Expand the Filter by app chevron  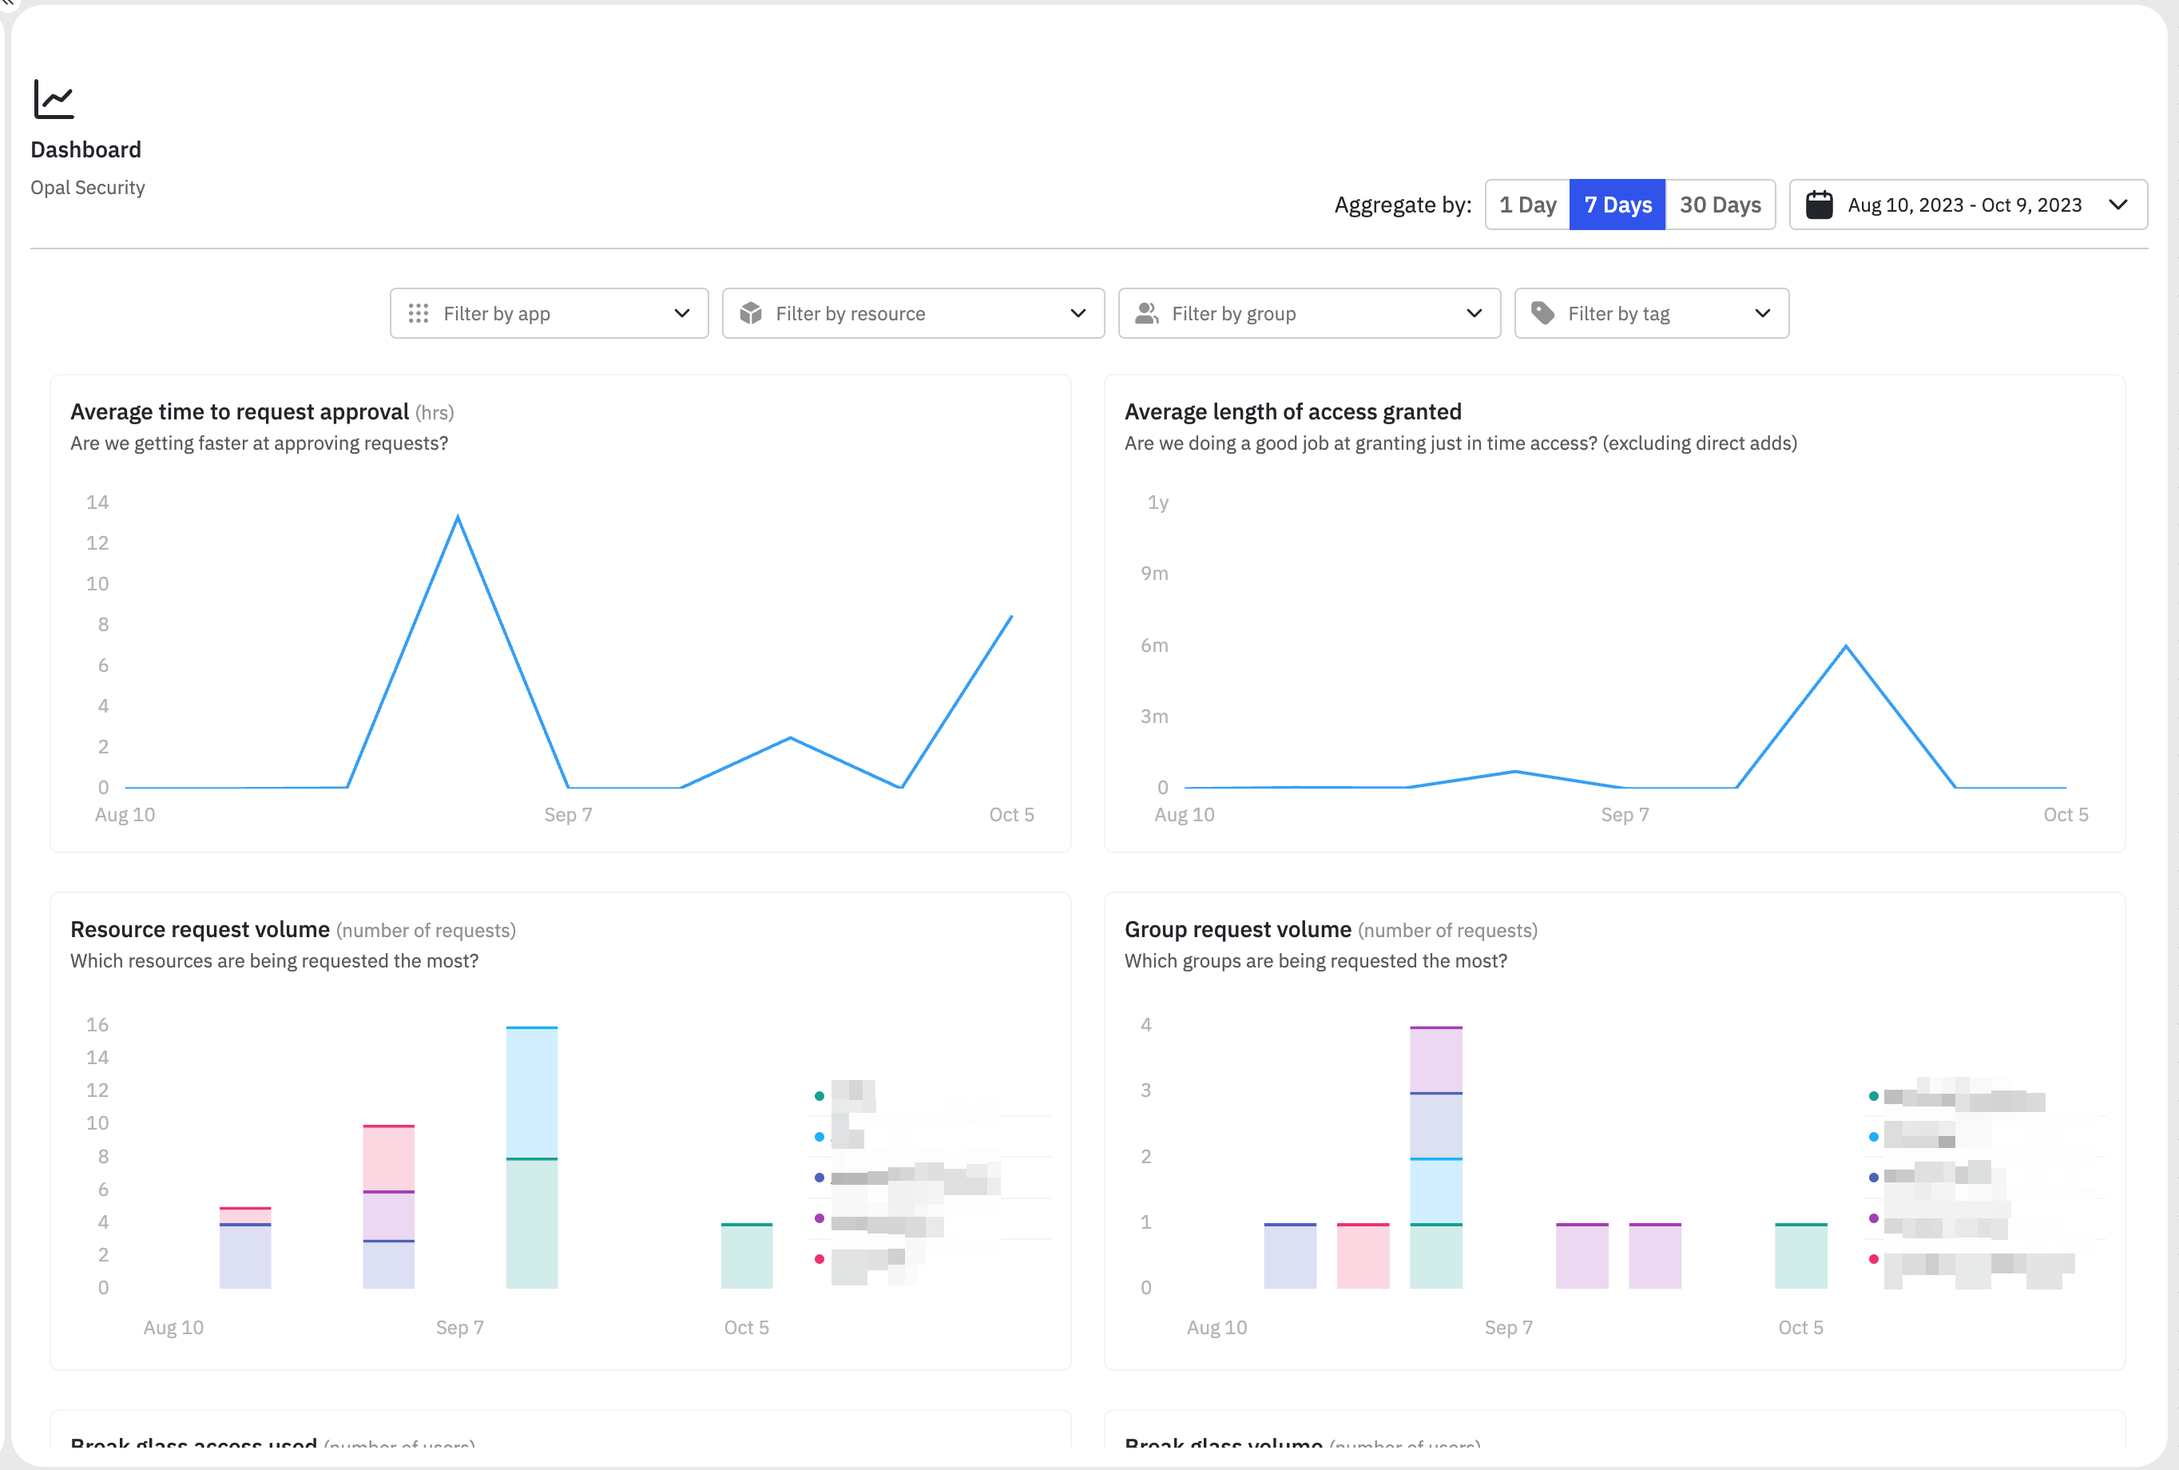[682, 313]
